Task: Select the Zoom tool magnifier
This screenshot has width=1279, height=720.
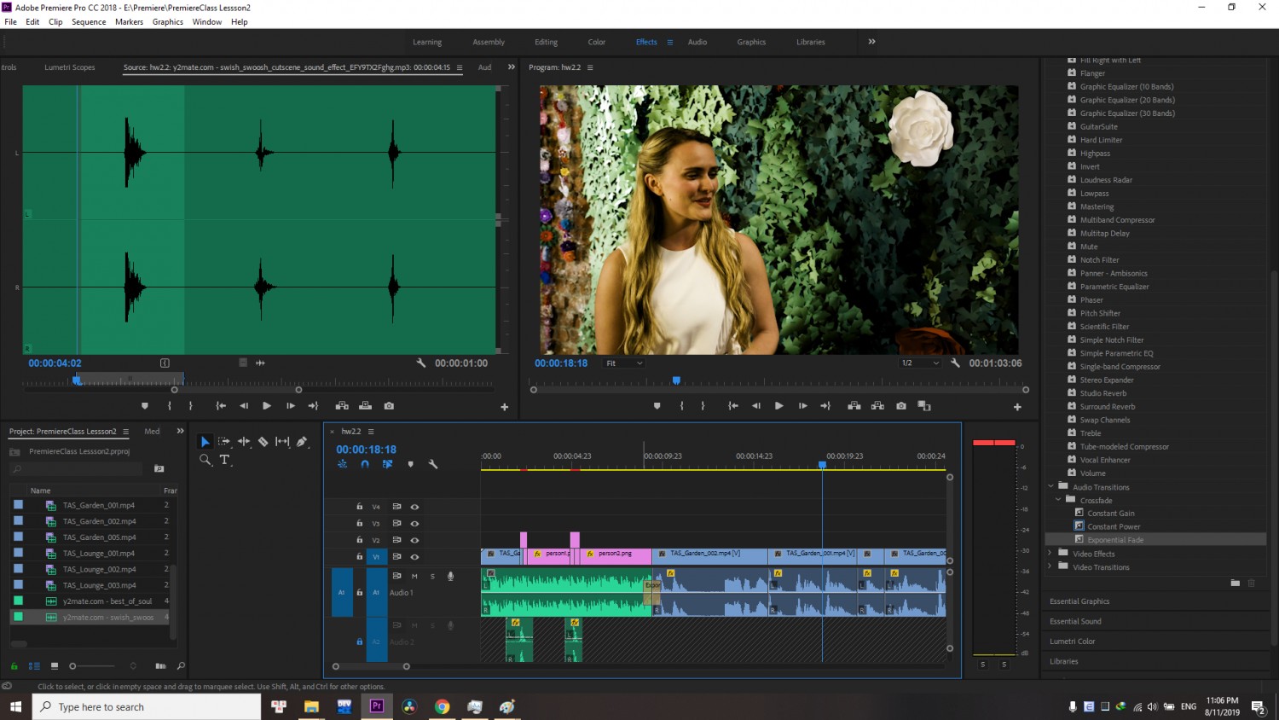Action: (205, 460)
